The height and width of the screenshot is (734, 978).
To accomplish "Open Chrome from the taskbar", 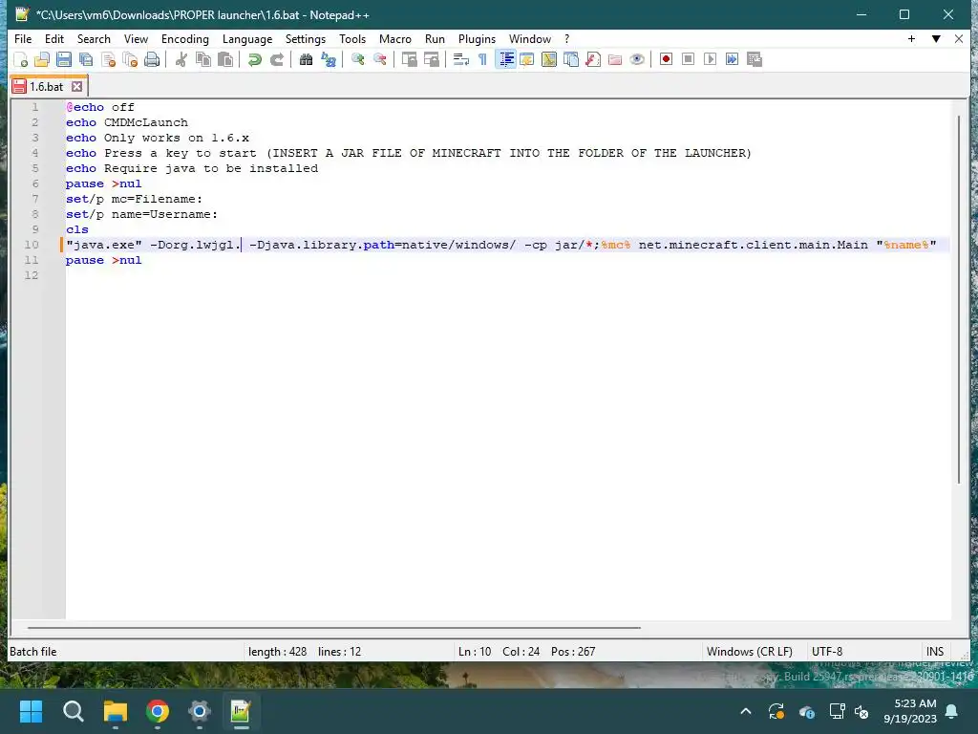I will (x=158, y=711).
